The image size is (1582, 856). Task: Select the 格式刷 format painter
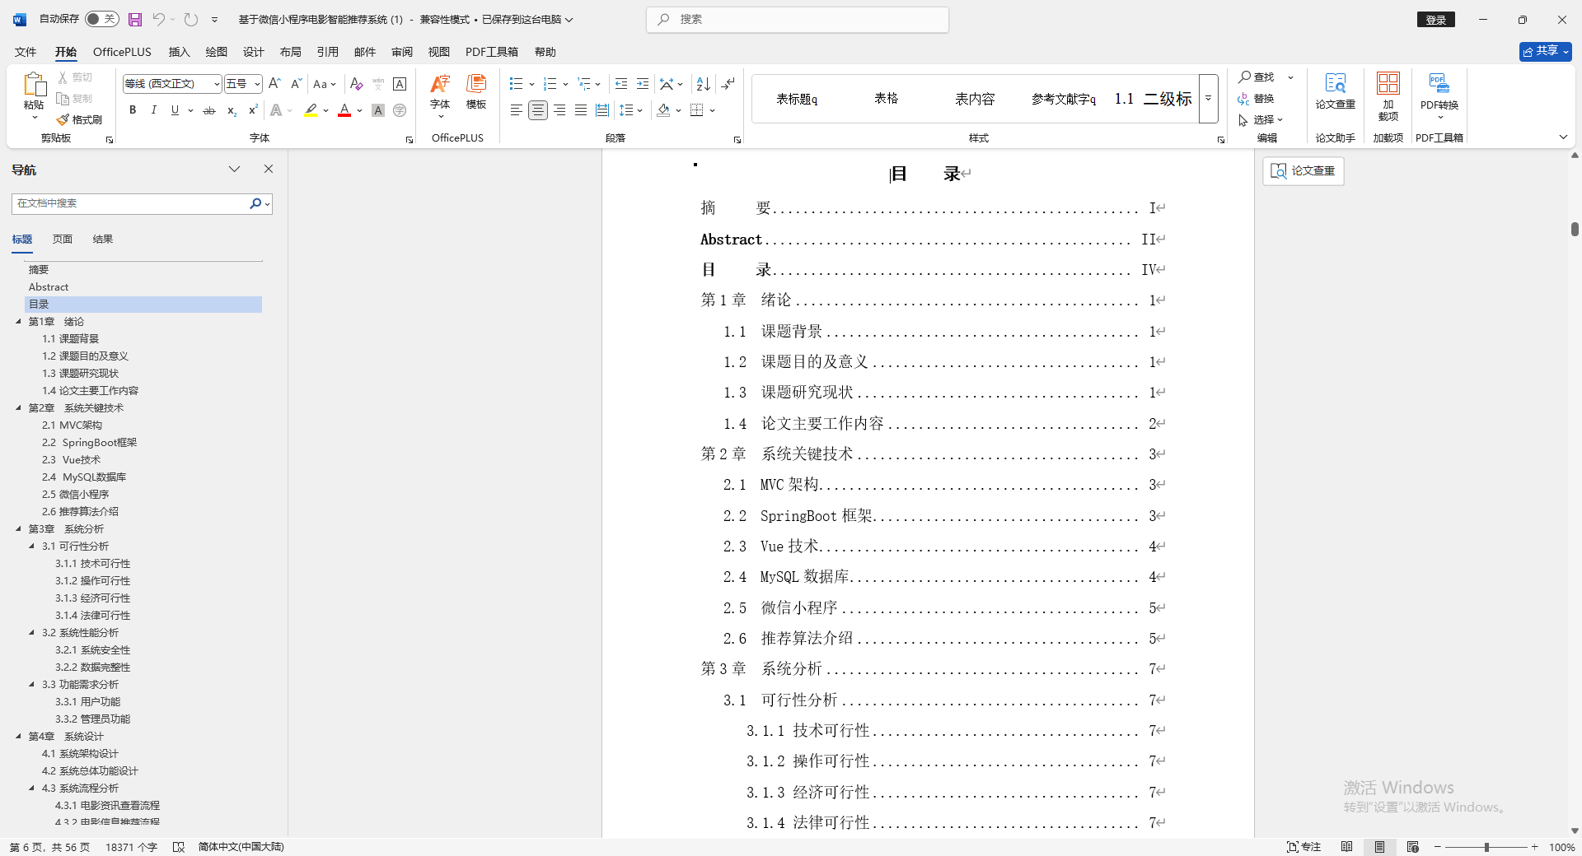click(x=79, y=119)
